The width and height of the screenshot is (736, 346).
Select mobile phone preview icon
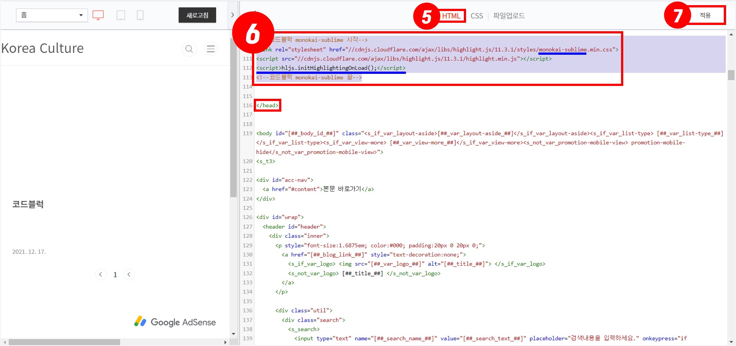click(140, 15)
